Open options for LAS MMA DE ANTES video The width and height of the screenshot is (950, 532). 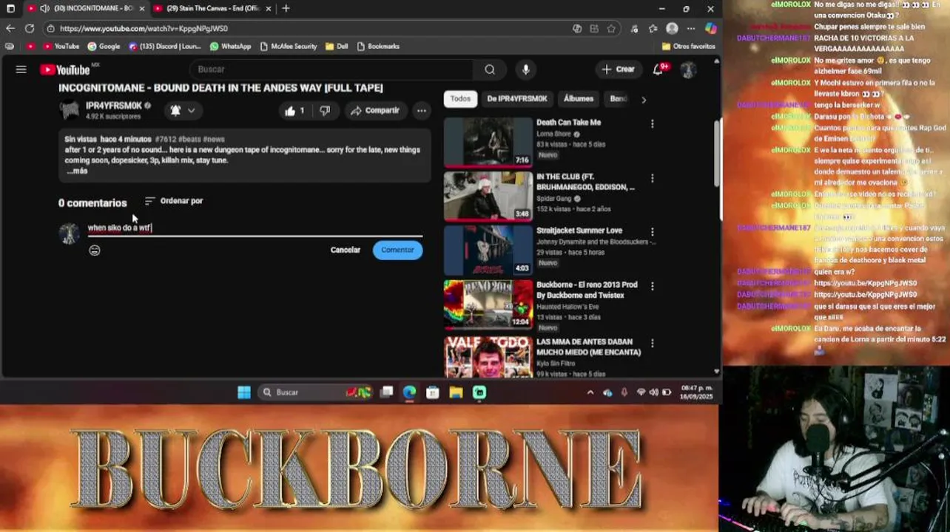coord(652,344)
